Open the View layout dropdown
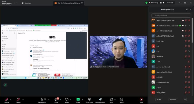 point(170,3)
